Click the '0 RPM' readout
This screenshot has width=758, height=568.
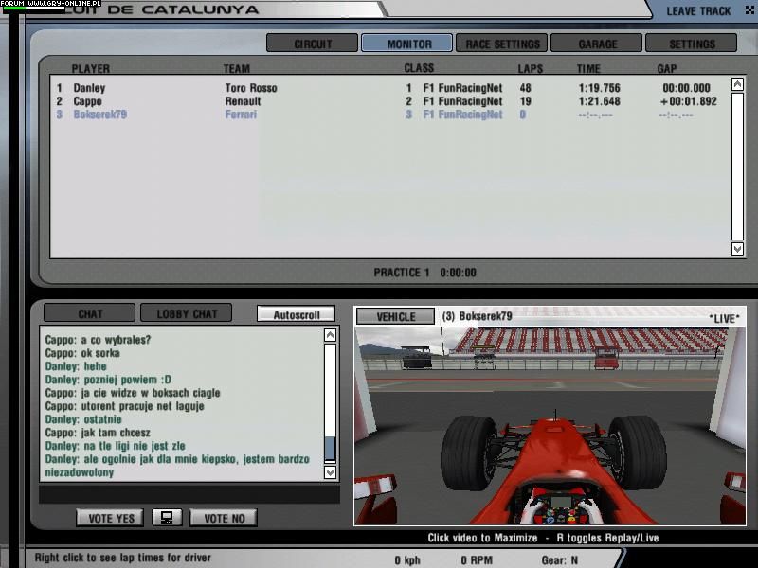pos(477,560)
